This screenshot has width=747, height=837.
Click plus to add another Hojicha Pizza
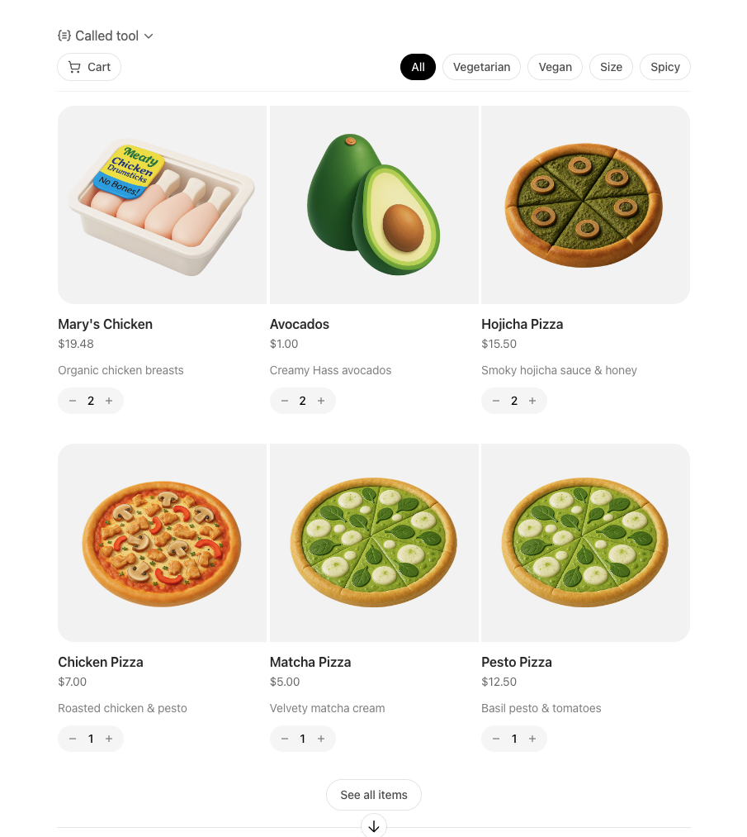click(x=532, y=401)
